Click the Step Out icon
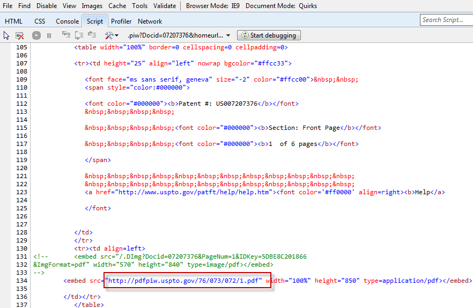This screenshot has height=308, width=473. 93,35
